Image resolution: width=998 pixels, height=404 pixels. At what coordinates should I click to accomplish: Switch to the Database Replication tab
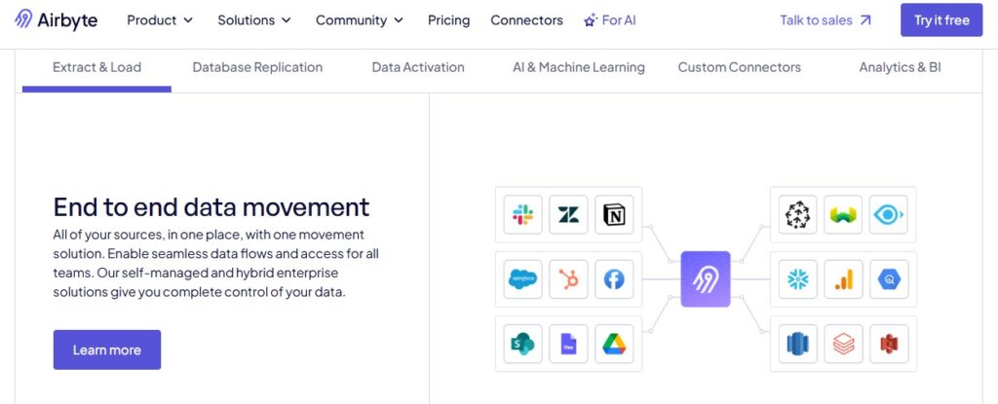coord(257,67)
